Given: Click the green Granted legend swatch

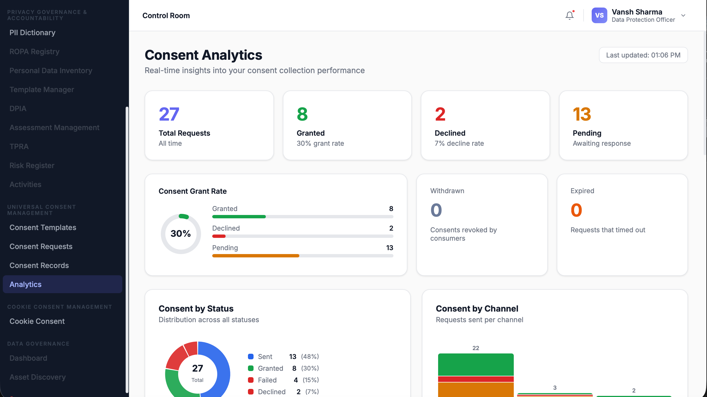Looking at the screenshot, I should (251, 368).
